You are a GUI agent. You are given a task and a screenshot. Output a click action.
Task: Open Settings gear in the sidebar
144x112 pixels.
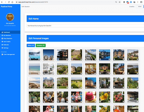pos(2,48)
